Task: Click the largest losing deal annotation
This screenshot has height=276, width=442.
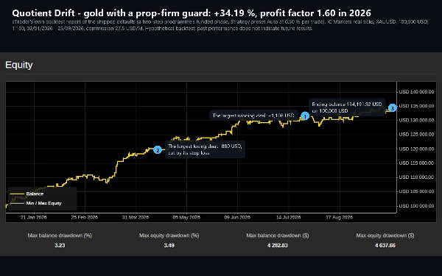Action: [x=205, y=149]
